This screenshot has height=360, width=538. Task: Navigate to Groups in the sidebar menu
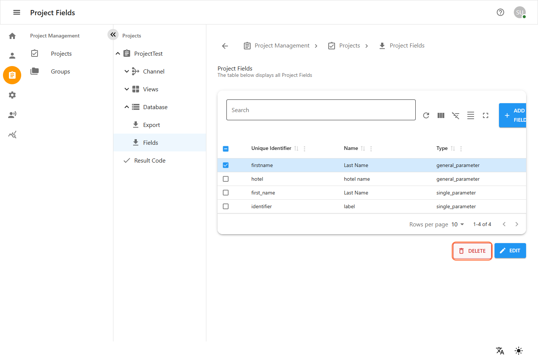[x=60, y=71]
